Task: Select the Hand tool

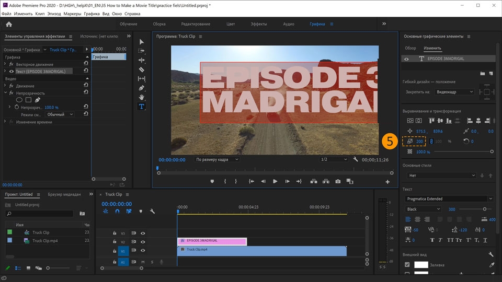Action: pos(141,97)
